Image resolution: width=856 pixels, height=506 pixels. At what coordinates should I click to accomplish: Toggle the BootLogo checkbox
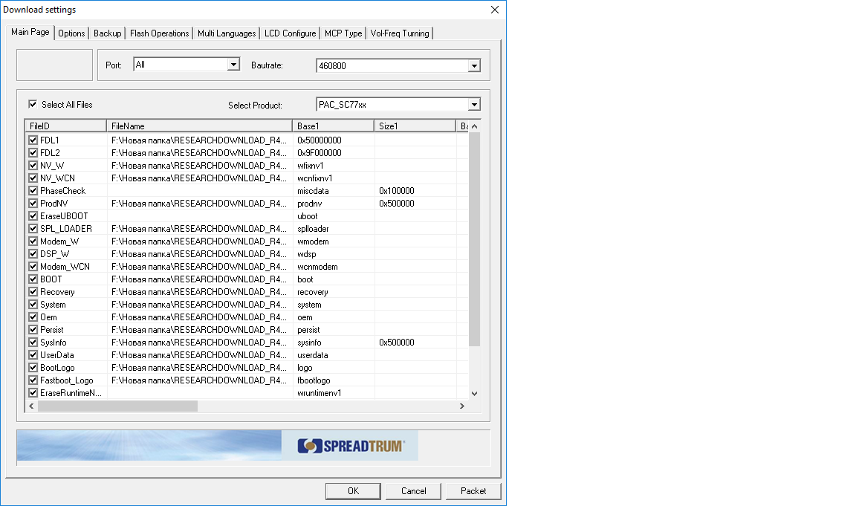pos(33,368)
